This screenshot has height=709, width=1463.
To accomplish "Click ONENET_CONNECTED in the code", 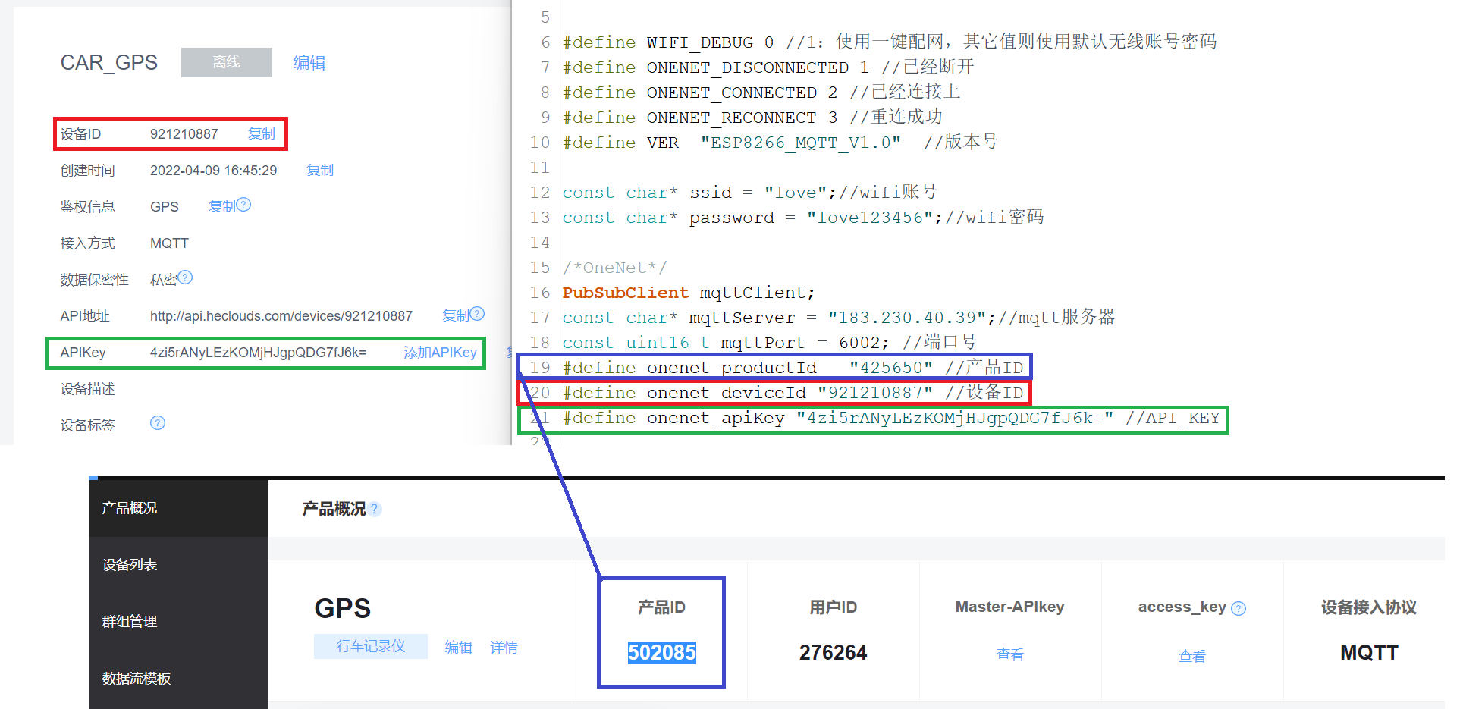I will click(732, 93).
